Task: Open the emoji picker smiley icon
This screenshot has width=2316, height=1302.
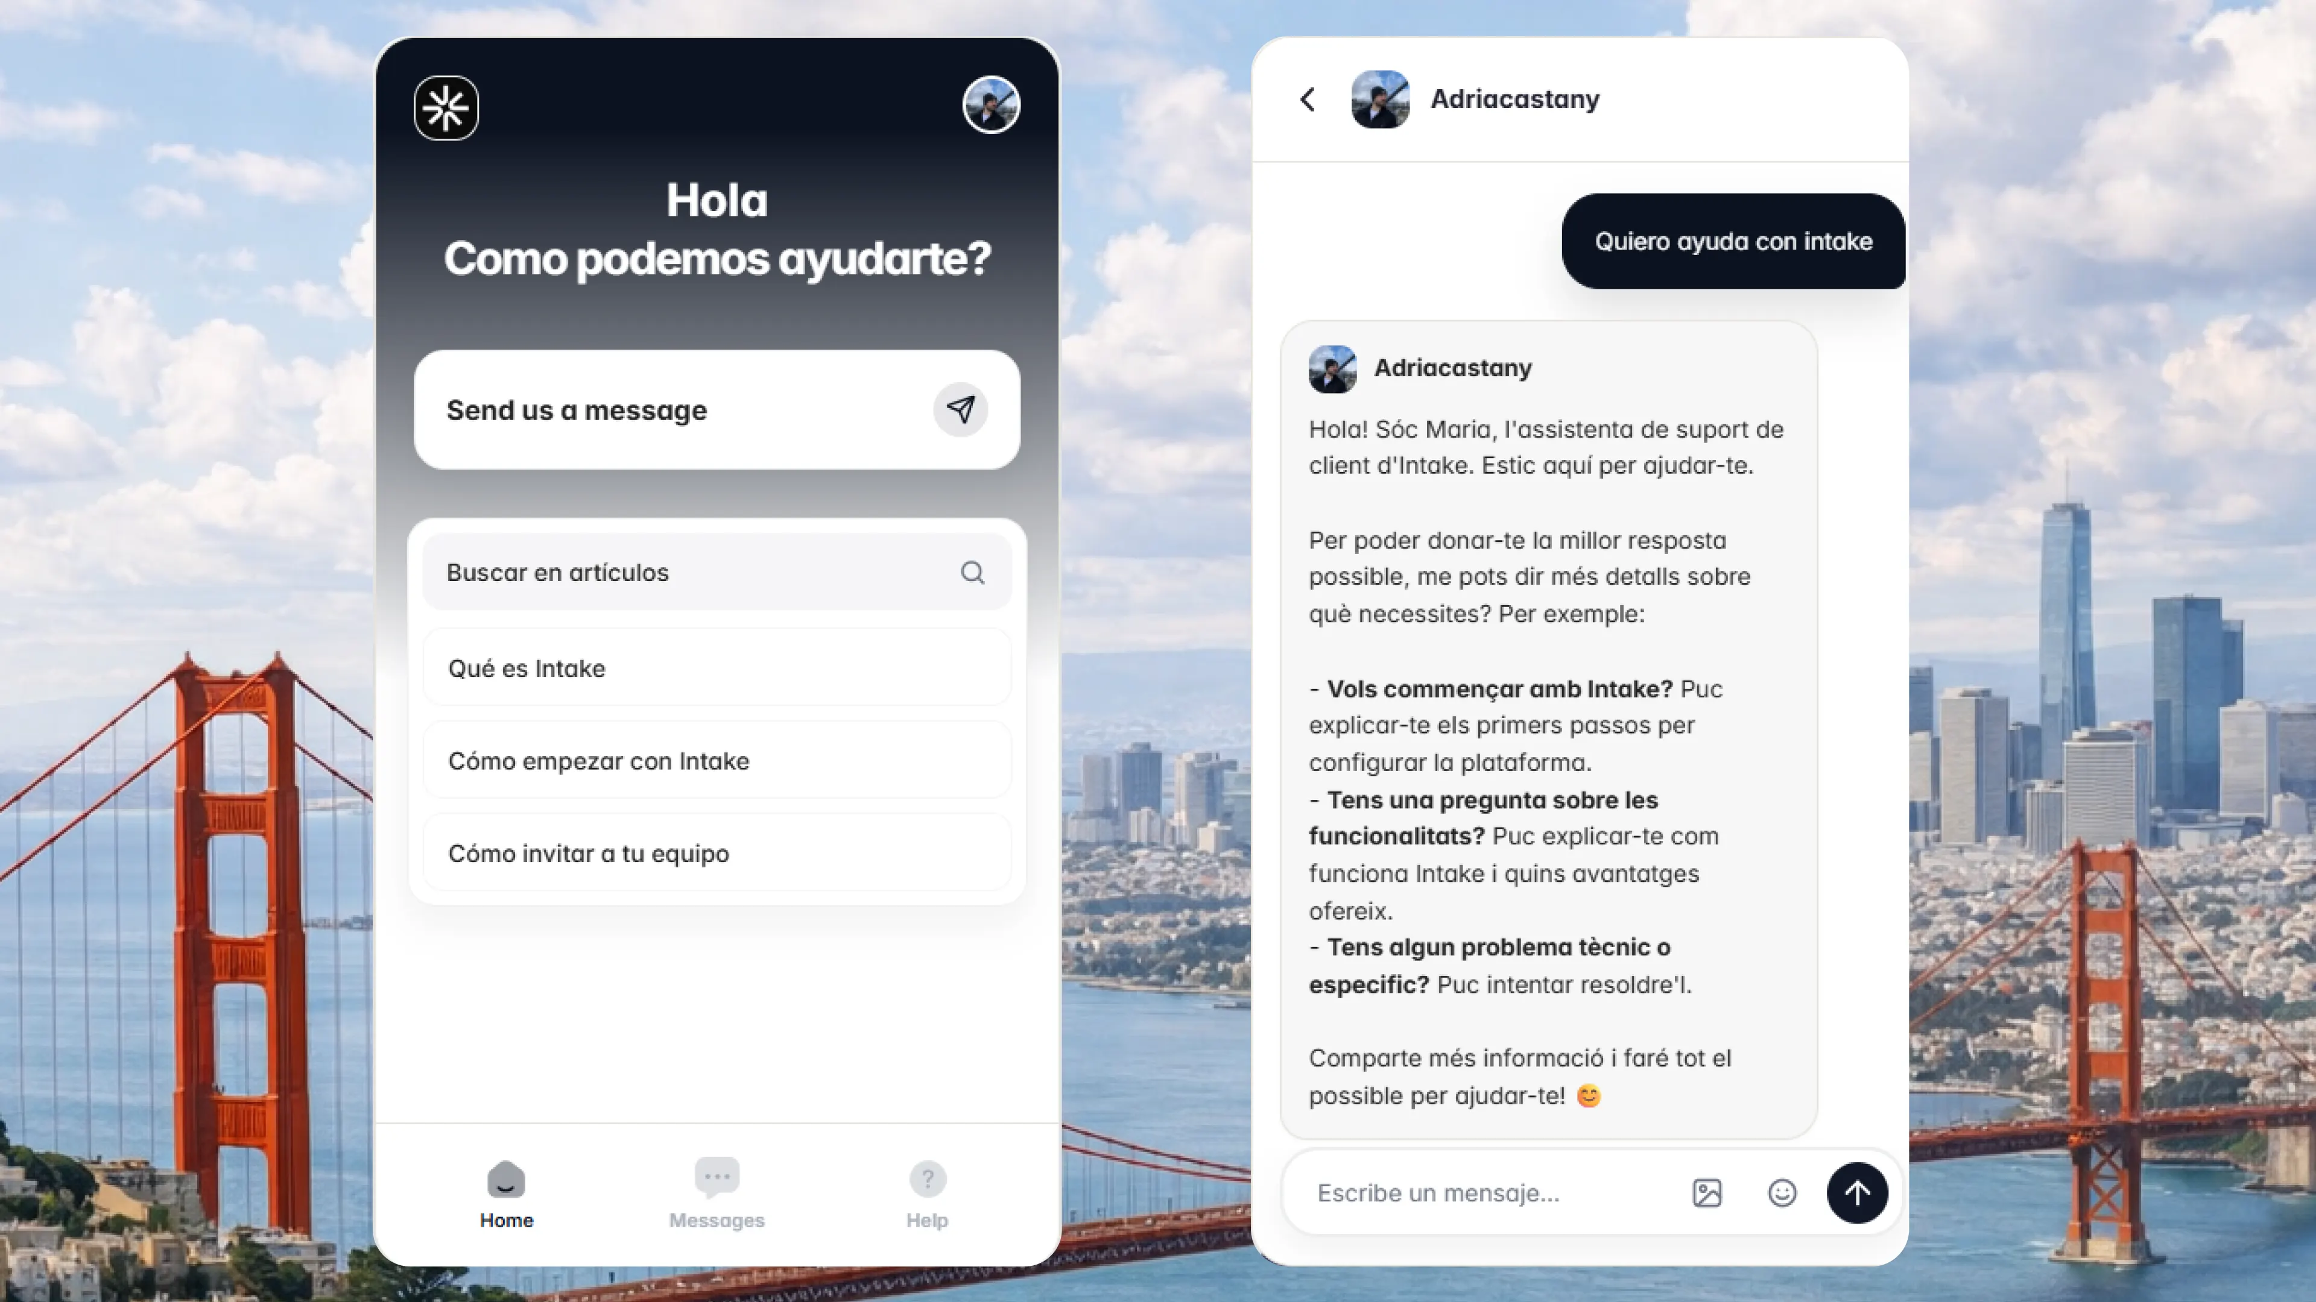Action: tap(1782, 1192)
